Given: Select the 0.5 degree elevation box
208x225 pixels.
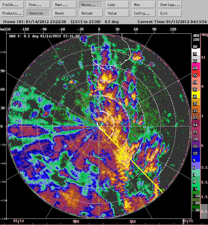Looking at the screenshot, I should tap(204, 211).
